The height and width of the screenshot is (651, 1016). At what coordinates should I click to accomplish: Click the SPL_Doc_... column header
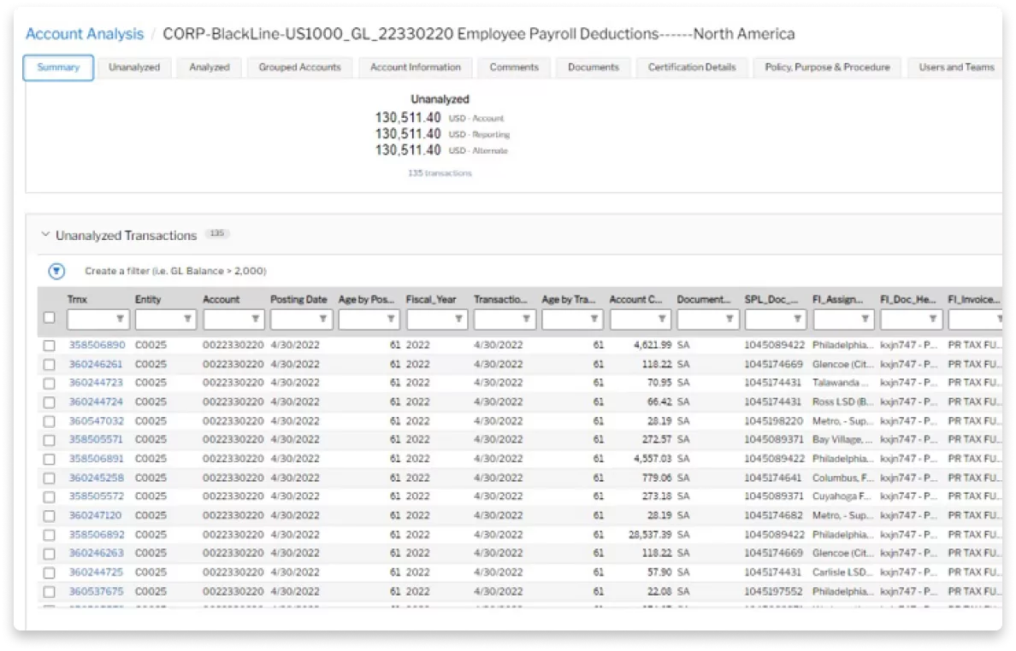click(771, 300)
